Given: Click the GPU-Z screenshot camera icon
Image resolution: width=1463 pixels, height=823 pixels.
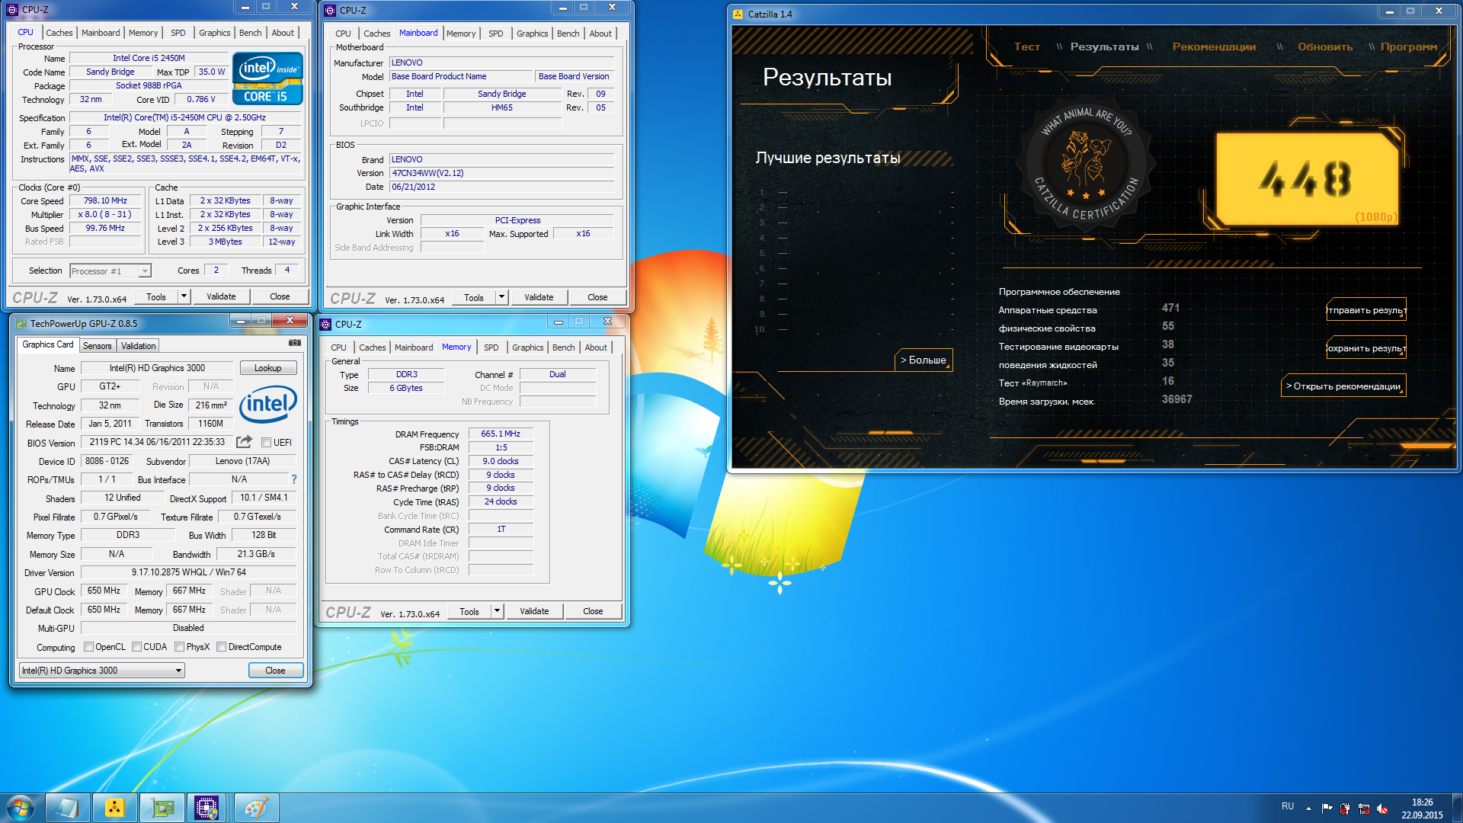Looking at the screenshot, I should 295,344.
